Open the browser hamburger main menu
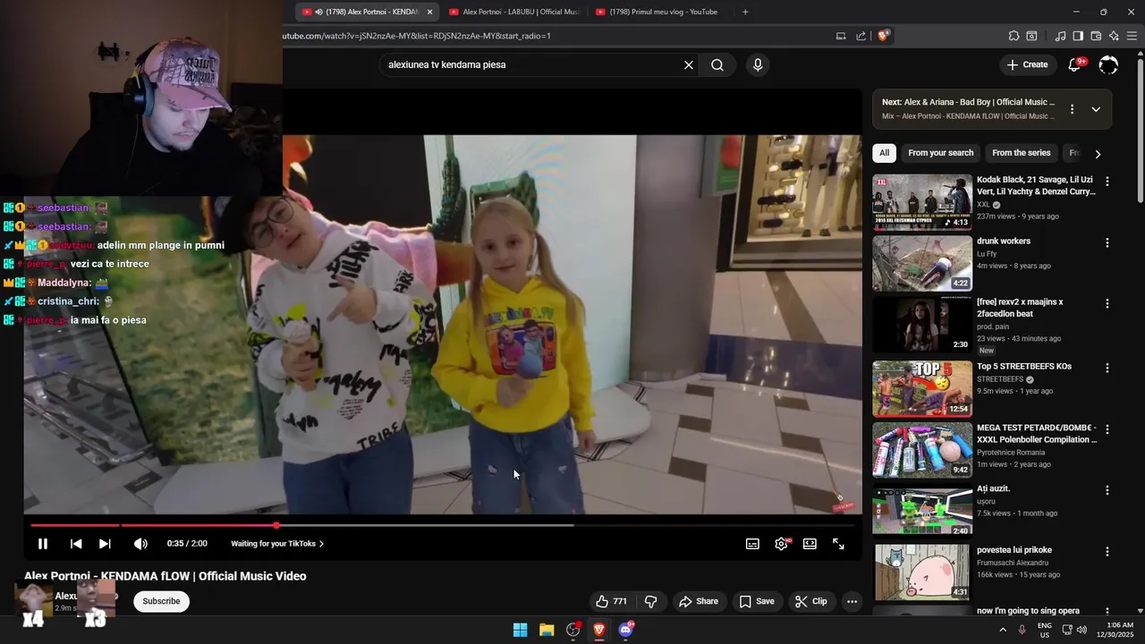 tap(1132, 36)
